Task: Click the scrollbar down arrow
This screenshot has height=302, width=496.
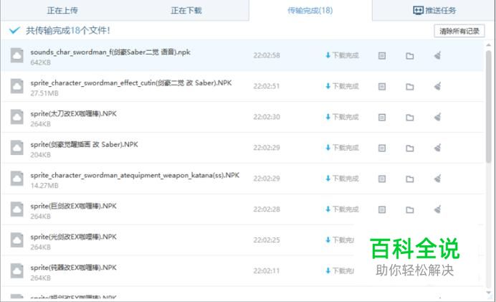Action: point(489,293)
